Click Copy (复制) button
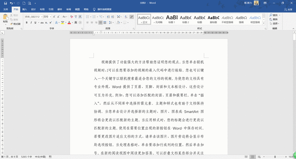 pos(14,20)
